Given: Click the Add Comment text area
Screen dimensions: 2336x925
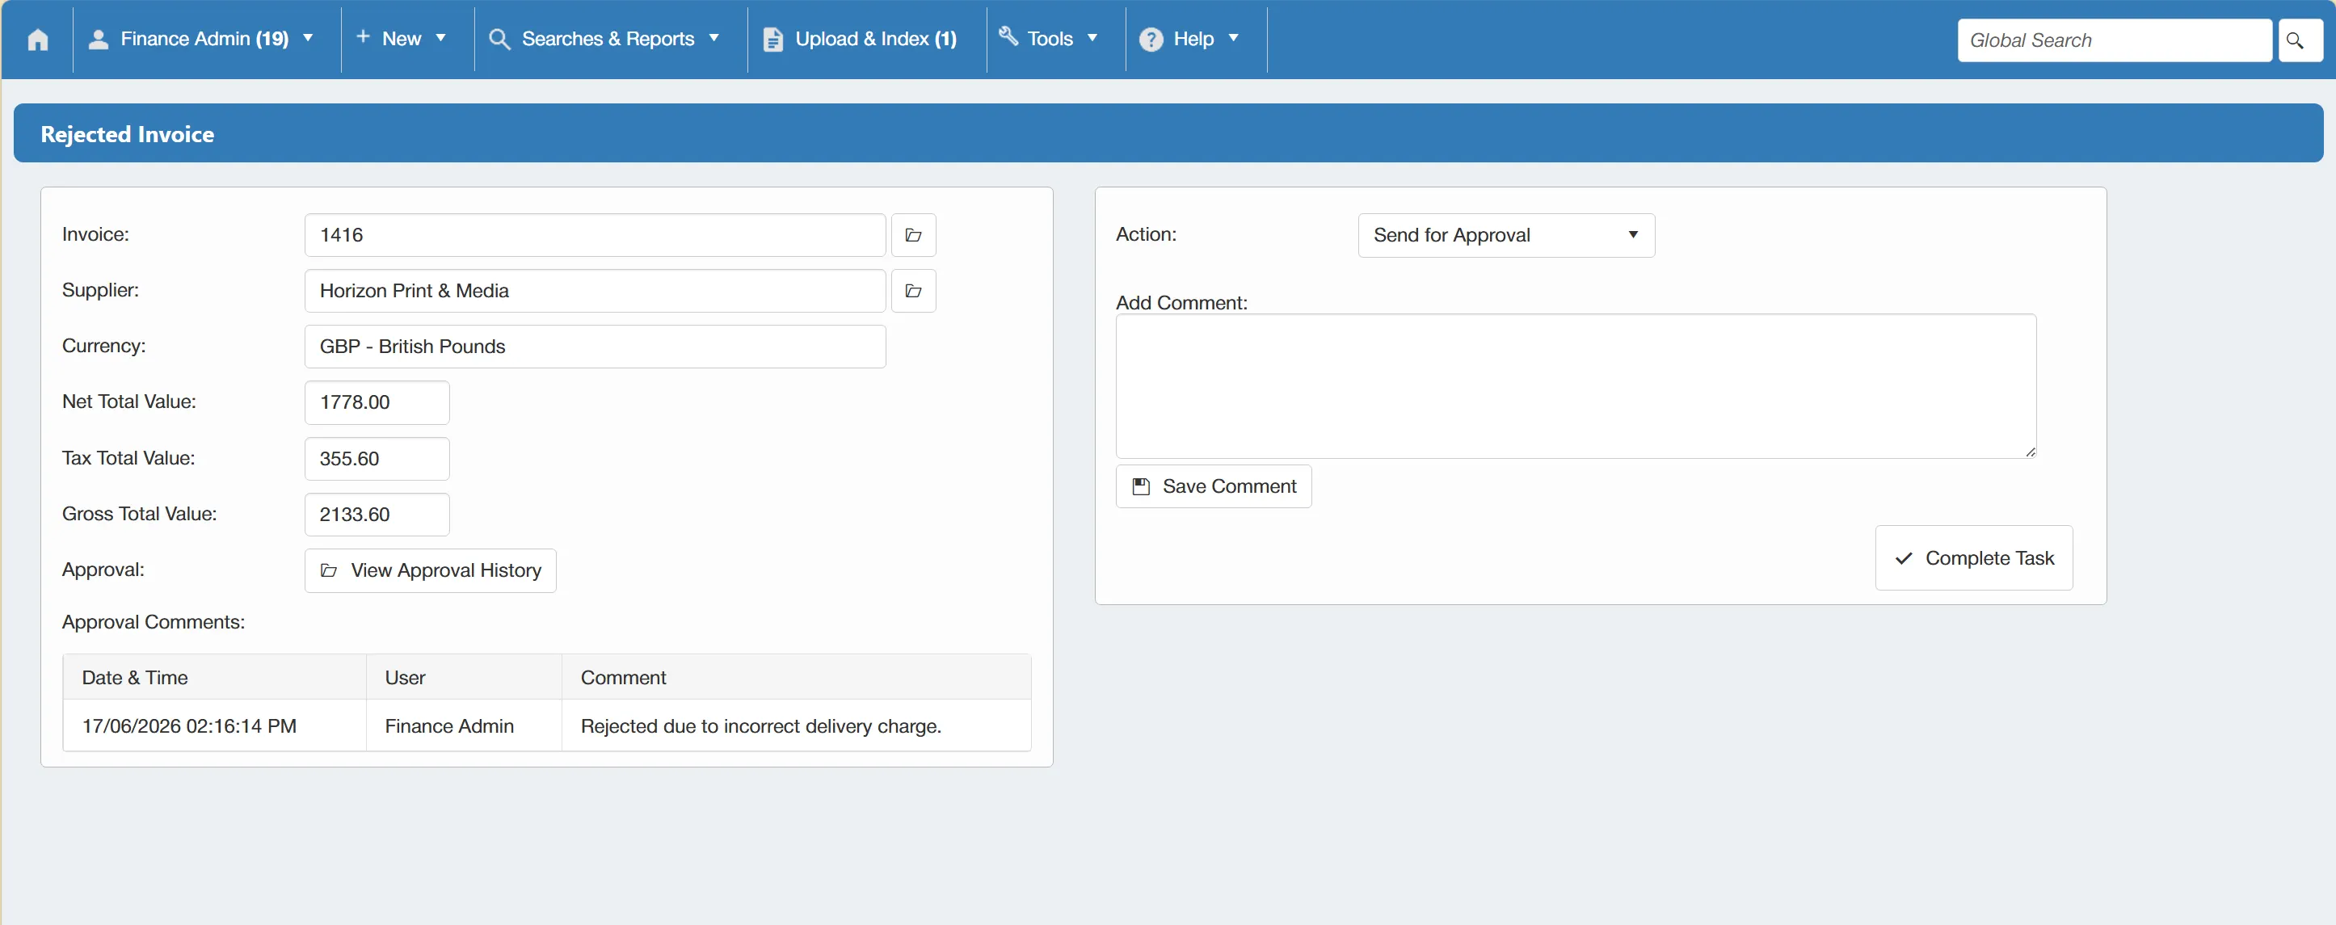Looking at the screenshot, I should [x=1576, y=386].
